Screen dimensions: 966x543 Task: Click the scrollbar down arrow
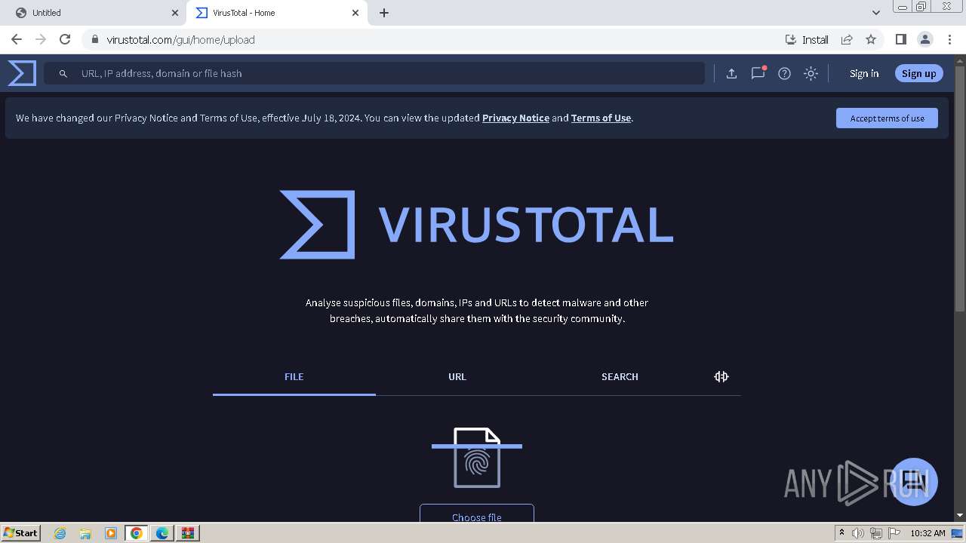coord(960,515)
